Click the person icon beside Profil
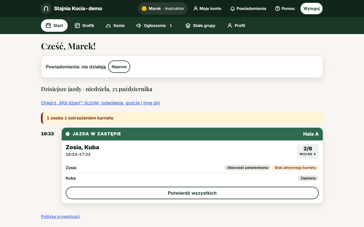 tap(230, 26)
